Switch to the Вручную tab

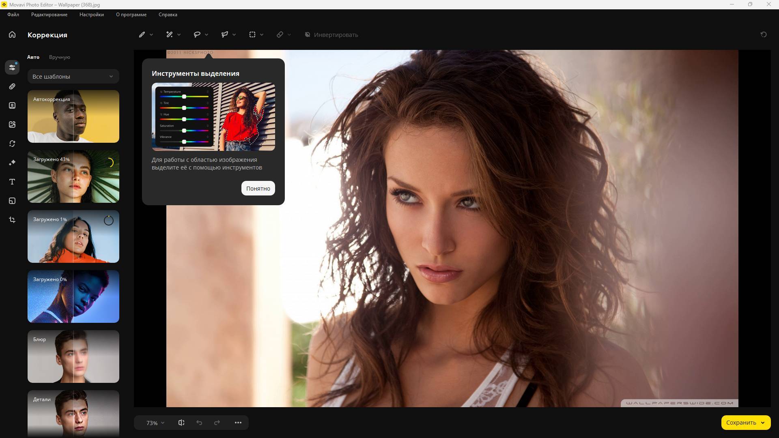60,57
